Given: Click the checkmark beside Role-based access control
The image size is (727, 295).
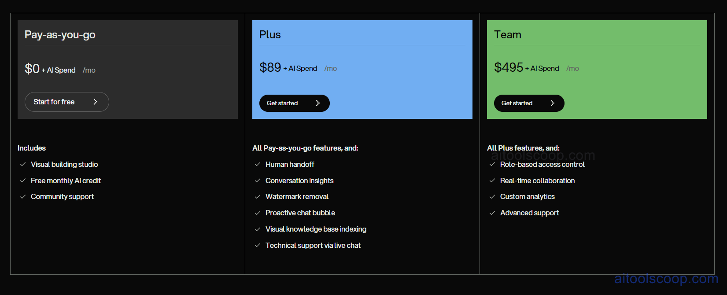Looking at the screenshot, I should [x=492, y=164].
